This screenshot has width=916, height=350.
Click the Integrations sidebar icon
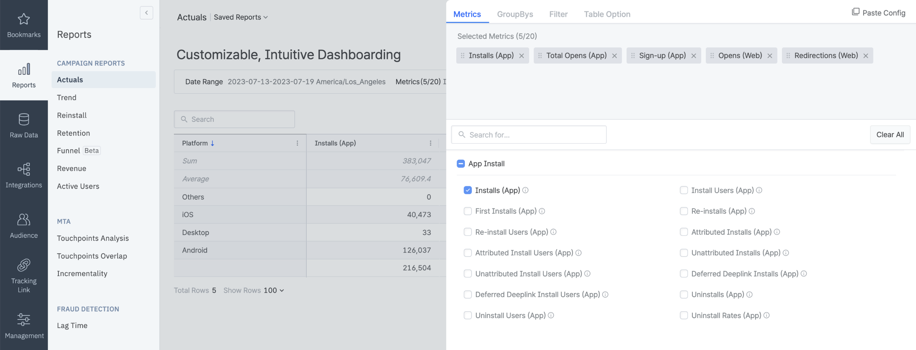tap(23, 175)
